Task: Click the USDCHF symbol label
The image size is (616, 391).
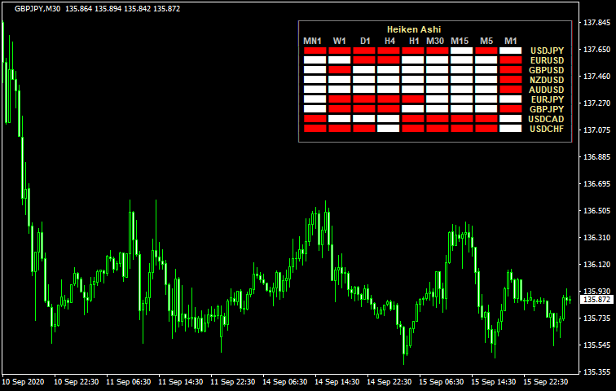Action: (547, 129)
